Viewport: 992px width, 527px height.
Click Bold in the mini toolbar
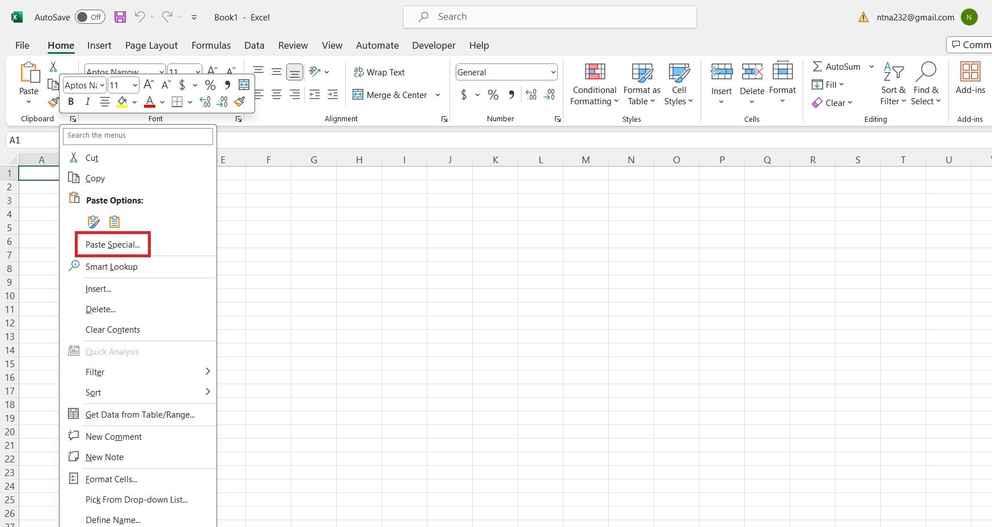click(71, 101)
